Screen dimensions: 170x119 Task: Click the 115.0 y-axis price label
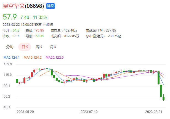tap(8, 75)
